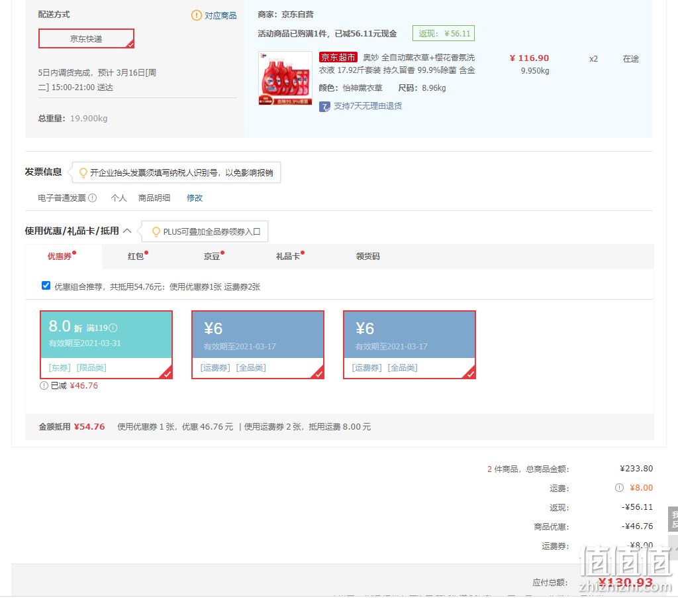
Task: Click the 7-day return shield icon
Action: point(324,107)
